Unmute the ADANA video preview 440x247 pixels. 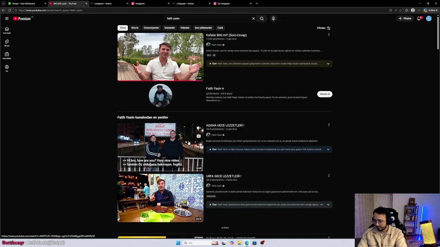pos(198,128)
